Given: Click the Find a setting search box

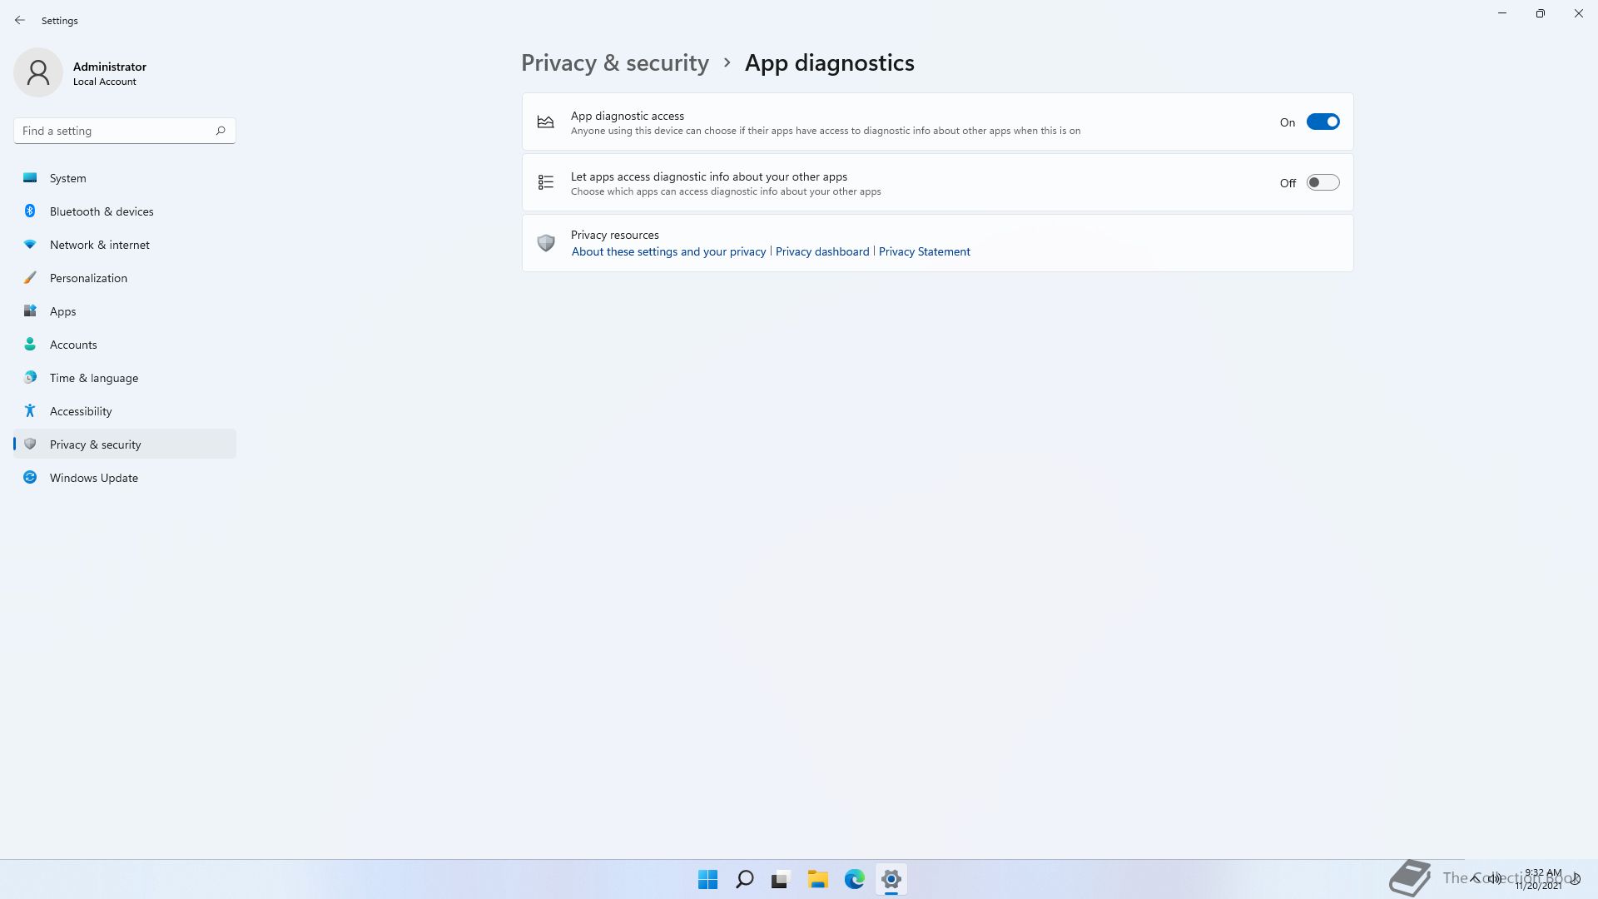Looking at the screenshot, I should coord(125,131).
